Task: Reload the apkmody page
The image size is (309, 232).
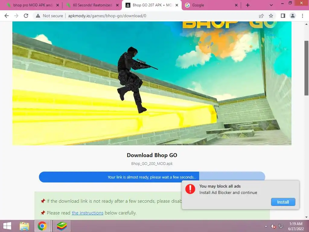Action: [x=26, y=16]
